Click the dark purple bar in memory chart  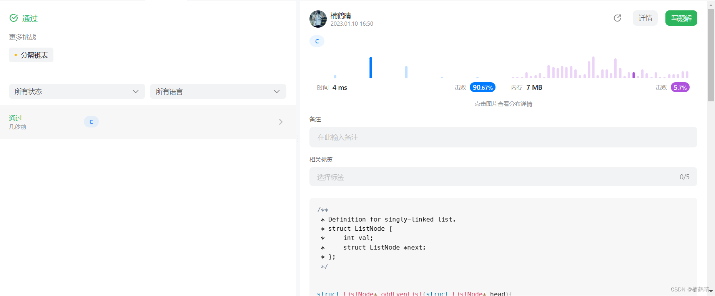point(634,75)
